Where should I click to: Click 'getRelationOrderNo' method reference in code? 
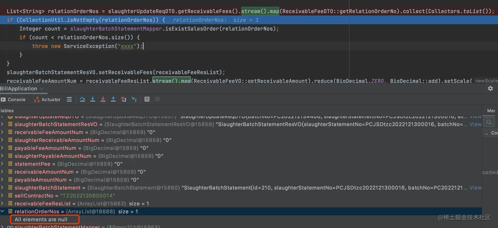tap(368, 11)
